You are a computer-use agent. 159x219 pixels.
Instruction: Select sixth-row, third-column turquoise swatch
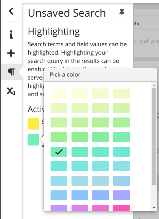(100, 166)
